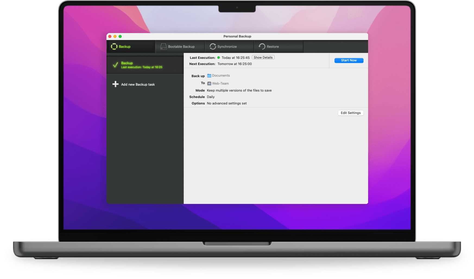This screenshot has height=279, width=474.
Task: Click 'Keep multiple versions of the files to save'
Action: pos(239,90)
